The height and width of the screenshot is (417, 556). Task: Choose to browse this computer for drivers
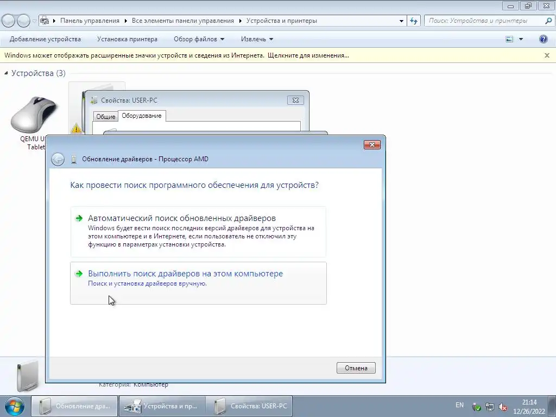[x=198, y=283]
